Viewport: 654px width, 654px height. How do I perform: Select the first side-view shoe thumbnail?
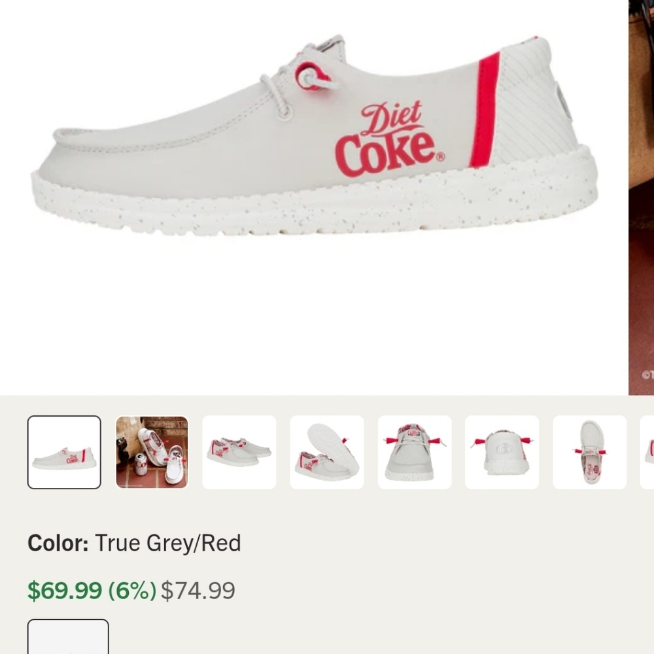[63, 451]
